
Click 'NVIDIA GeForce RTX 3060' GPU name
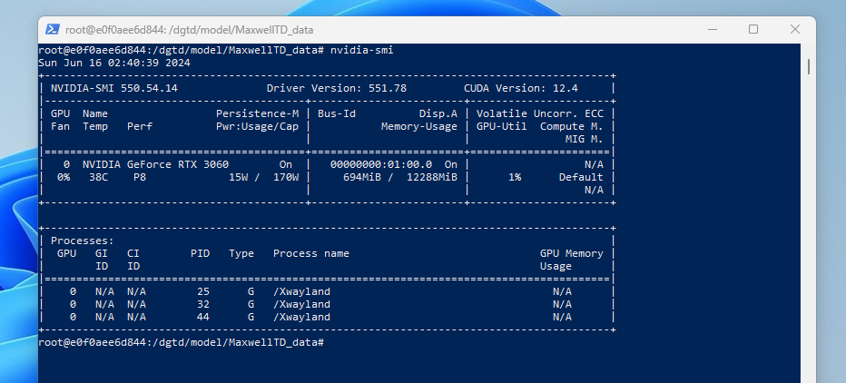156,164
